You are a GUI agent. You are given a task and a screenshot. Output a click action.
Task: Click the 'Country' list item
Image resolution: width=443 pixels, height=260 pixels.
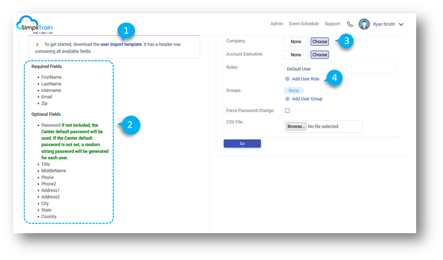pos(49,217)
